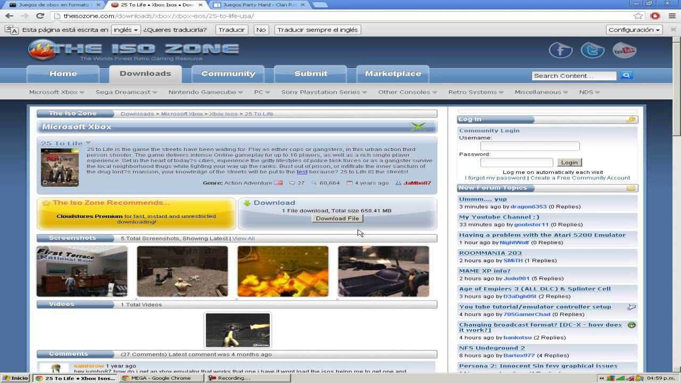The height and width of the screenshot is (383, 681).
Task: Click the red extension icon in toolbar
Action: pyautogui.click(x=655, y=16)
